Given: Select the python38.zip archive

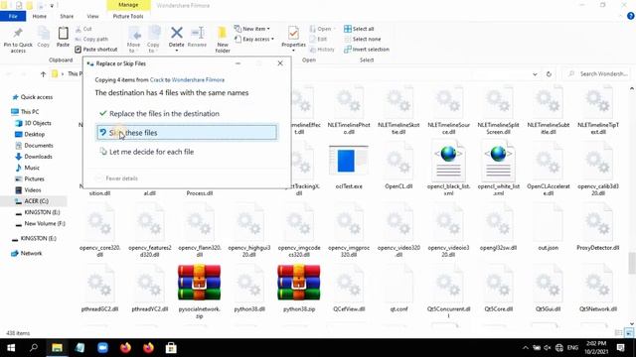Looking at the screenshot, I should 298,289.
